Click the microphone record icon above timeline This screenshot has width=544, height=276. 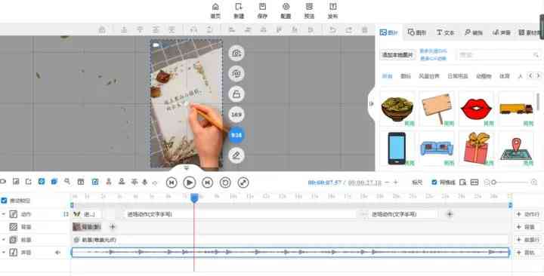tap(145, 182)
